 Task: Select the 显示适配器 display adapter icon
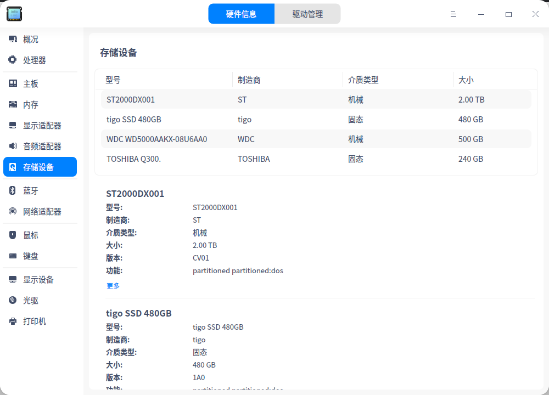[x=13, y=125]
